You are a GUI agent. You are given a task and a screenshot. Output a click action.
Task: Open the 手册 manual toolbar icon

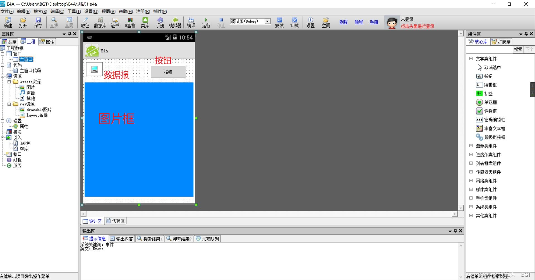point(160,23)
